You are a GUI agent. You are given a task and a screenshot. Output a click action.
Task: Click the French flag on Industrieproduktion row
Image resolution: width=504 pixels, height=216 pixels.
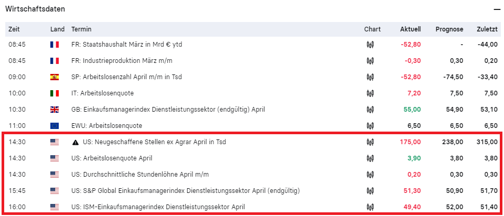(55, 61)
